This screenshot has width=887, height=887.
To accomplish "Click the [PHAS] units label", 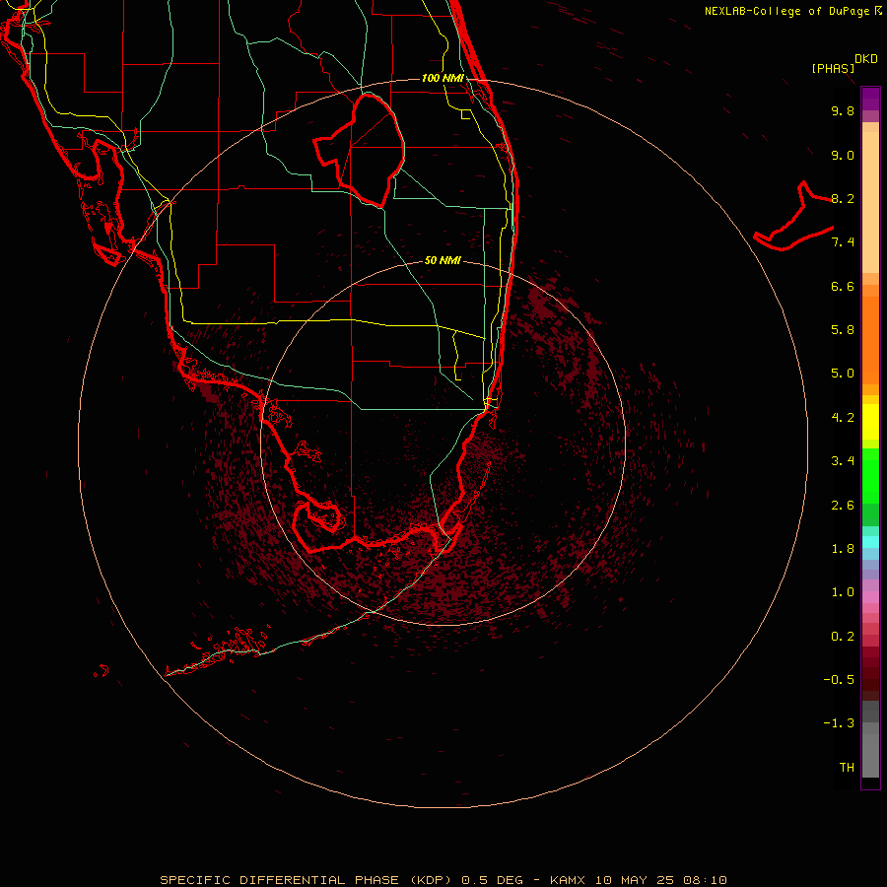I will click(833, 69).
